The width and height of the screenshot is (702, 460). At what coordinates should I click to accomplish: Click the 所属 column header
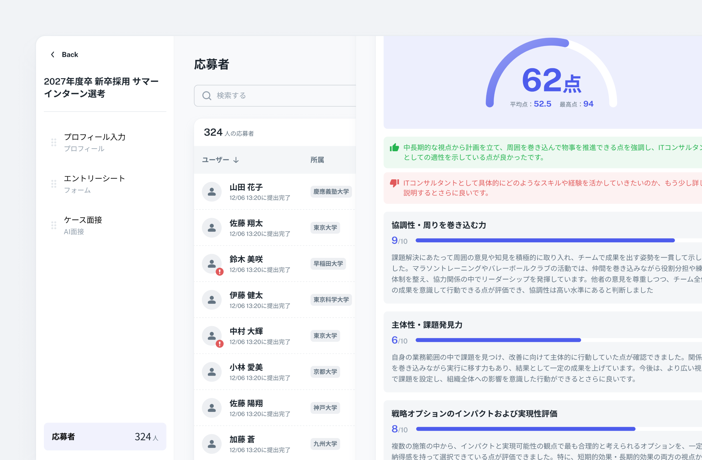point(317,160)
